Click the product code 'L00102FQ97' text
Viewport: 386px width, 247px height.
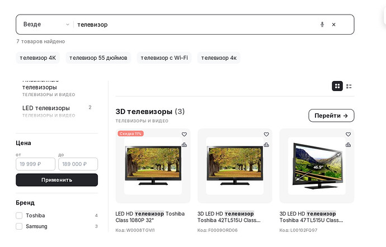[304, 230]
